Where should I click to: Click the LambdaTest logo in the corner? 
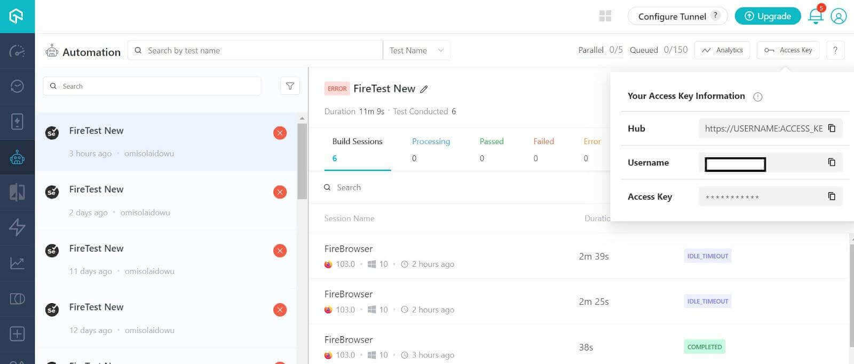click(17, 17)
